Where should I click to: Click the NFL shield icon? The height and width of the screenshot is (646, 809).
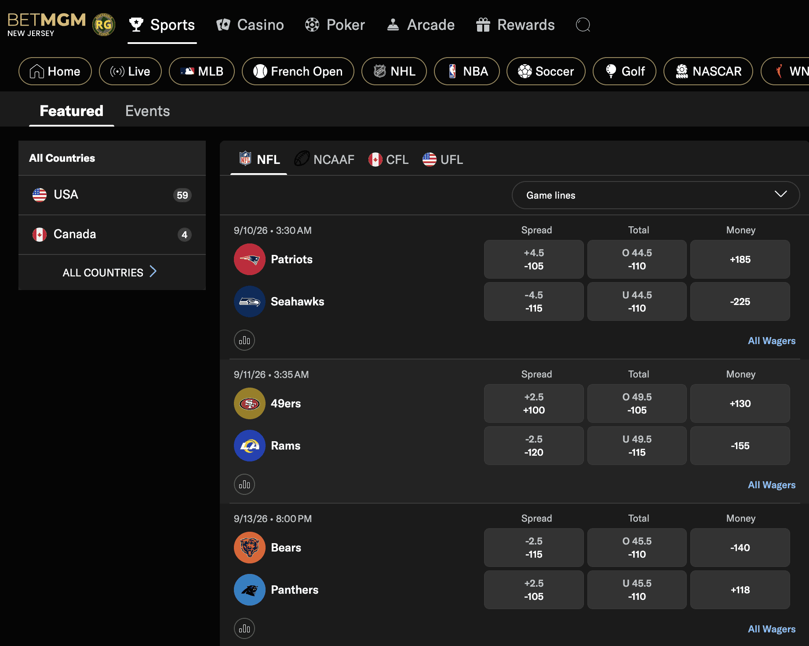[x=245, y=159]
